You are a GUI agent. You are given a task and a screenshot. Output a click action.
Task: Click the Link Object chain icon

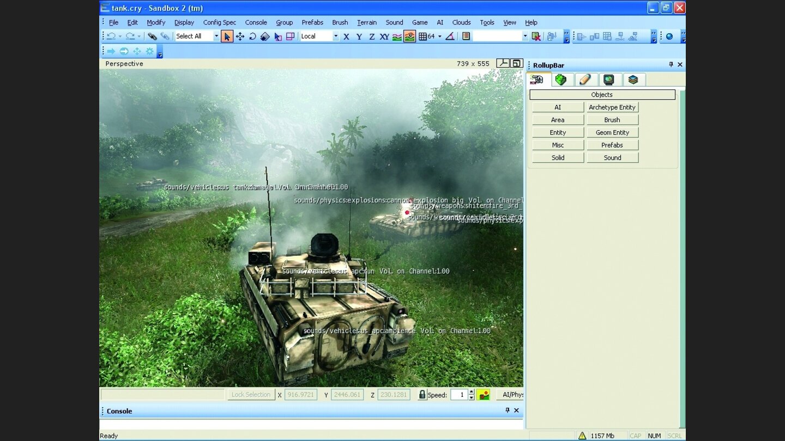click(x=152, y=36)
